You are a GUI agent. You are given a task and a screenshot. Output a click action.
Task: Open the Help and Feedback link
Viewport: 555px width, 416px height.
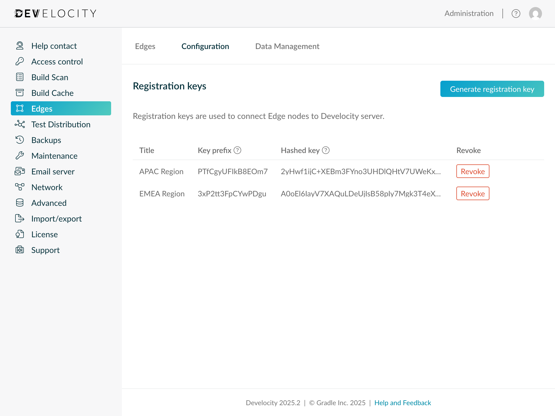tap(402, 403)
